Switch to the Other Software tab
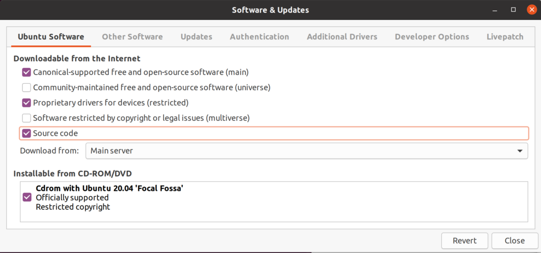 pyautogui.click(x=132, y=37)
